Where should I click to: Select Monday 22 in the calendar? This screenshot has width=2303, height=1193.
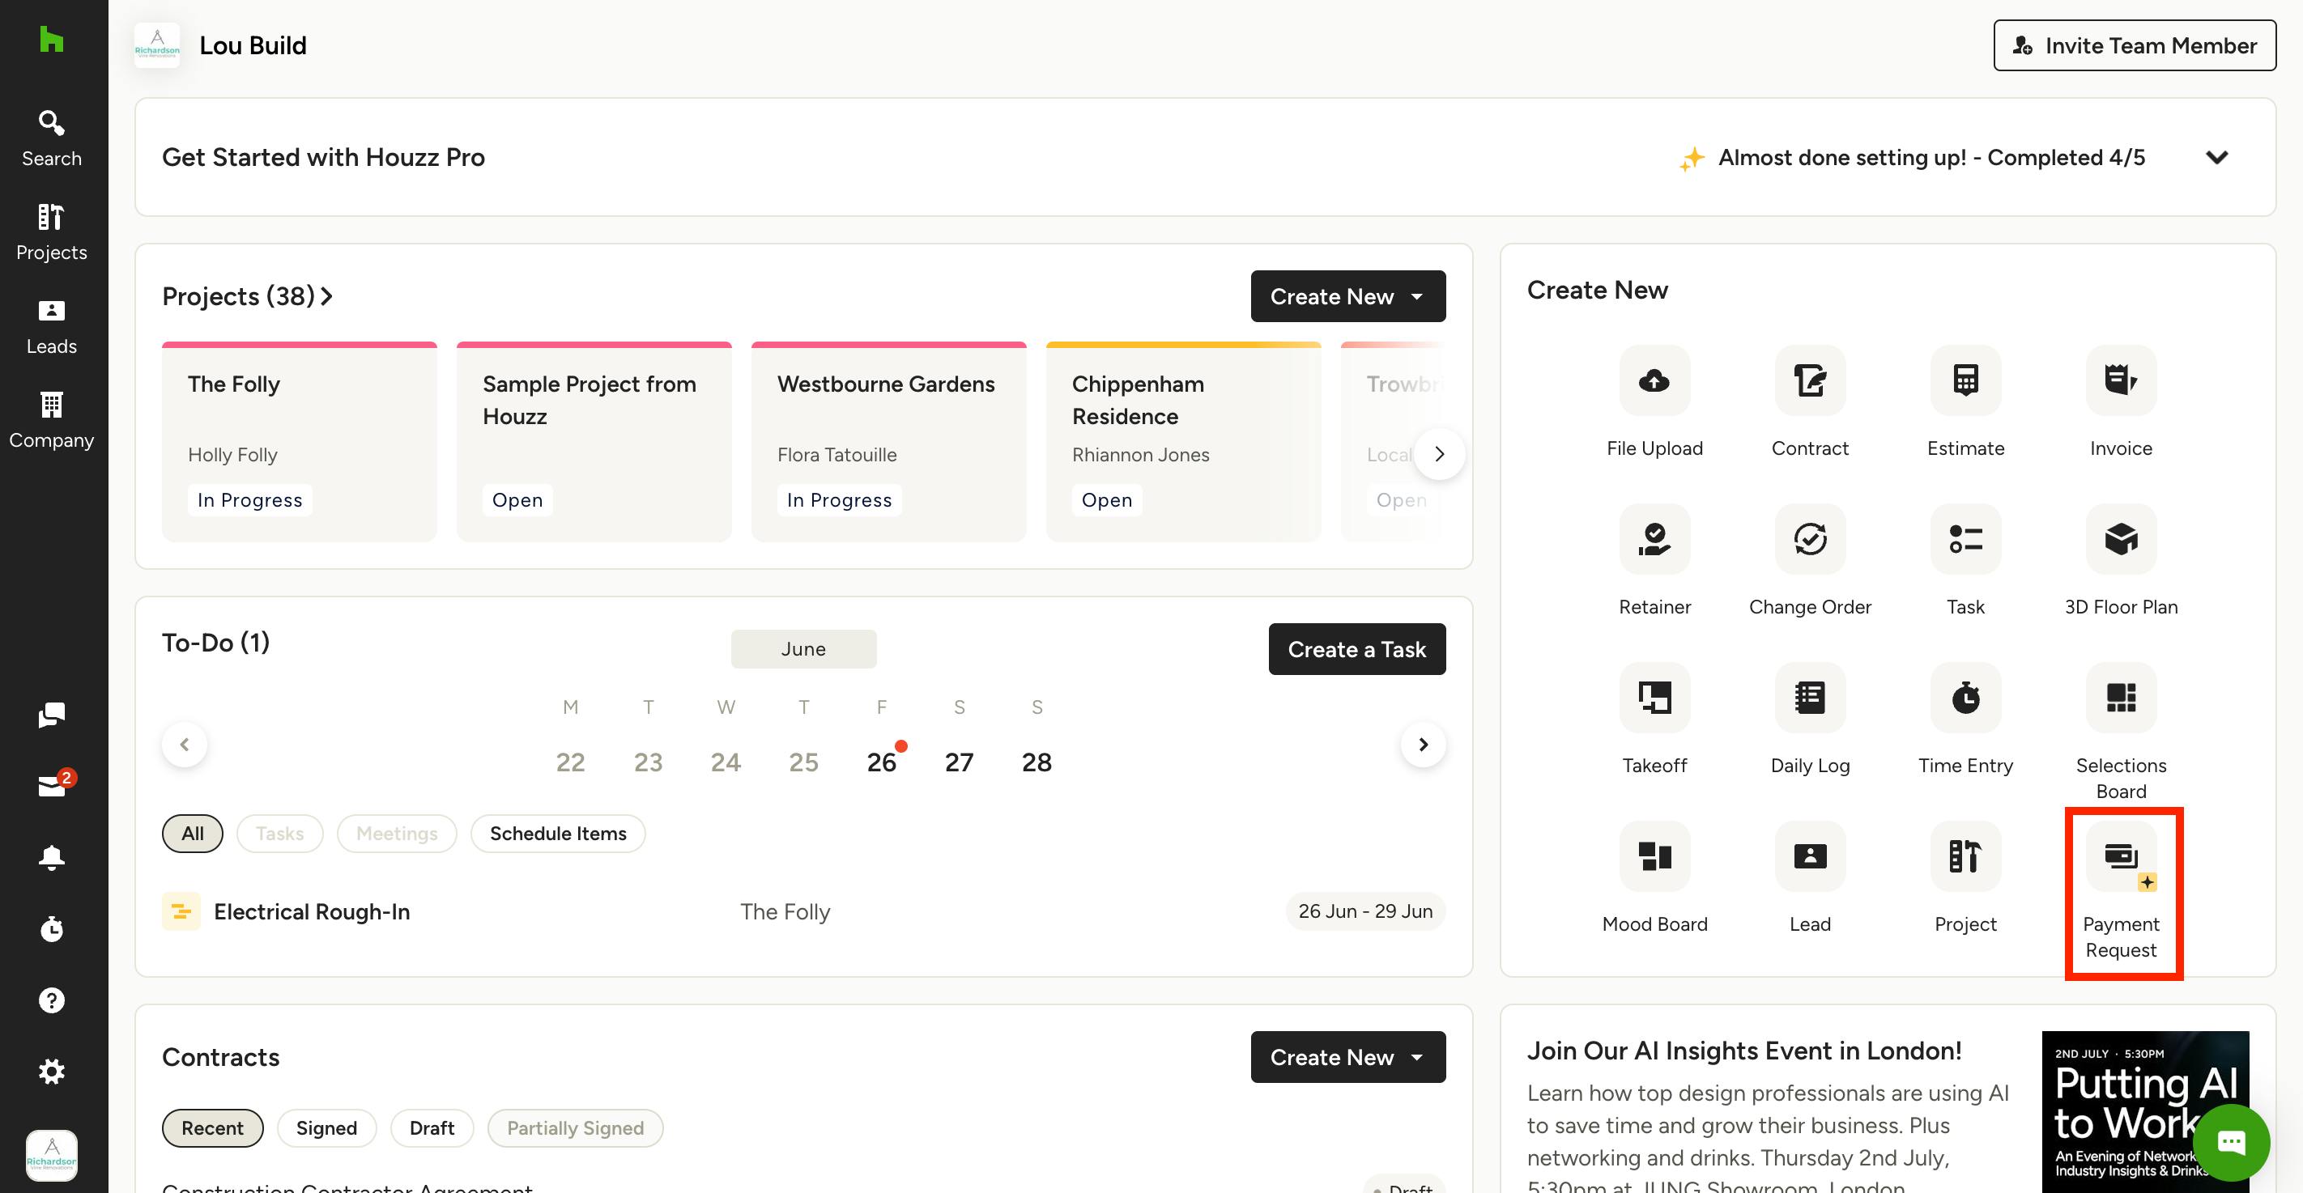click(569, 762)
